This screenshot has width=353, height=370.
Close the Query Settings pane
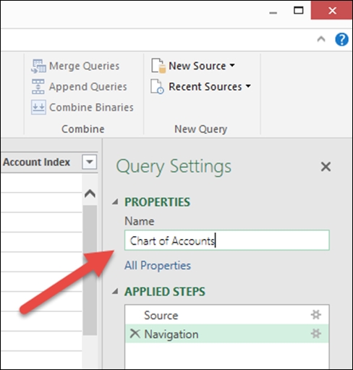(x=326, y=167)
